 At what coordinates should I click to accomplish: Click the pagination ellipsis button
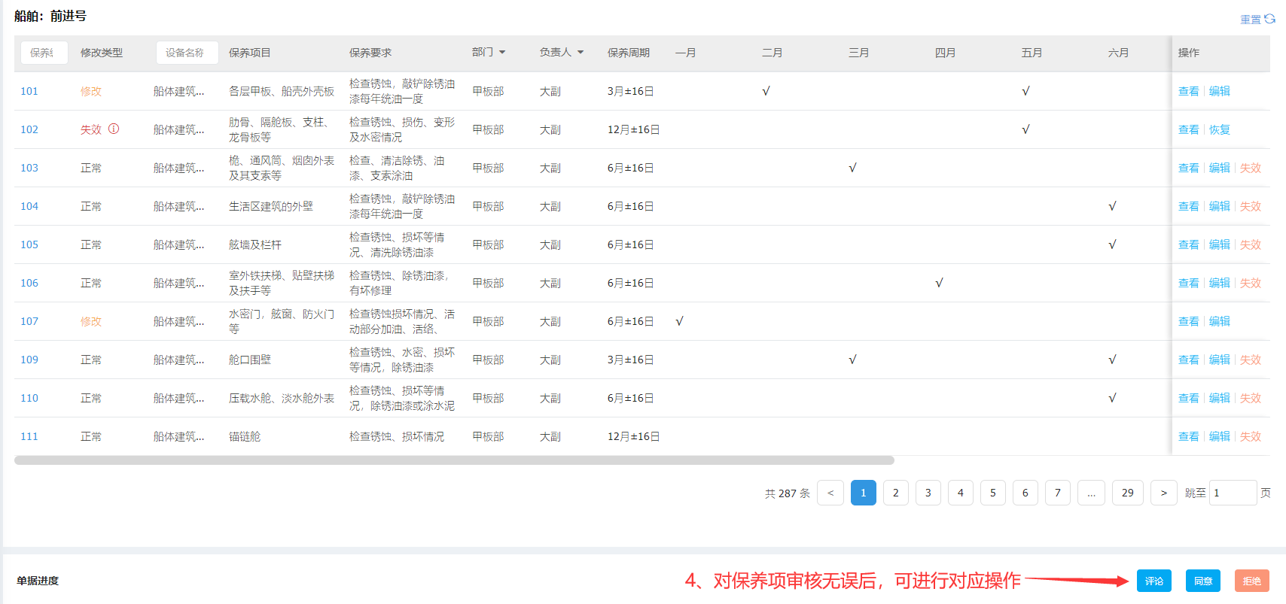[x=1091, y=493]
